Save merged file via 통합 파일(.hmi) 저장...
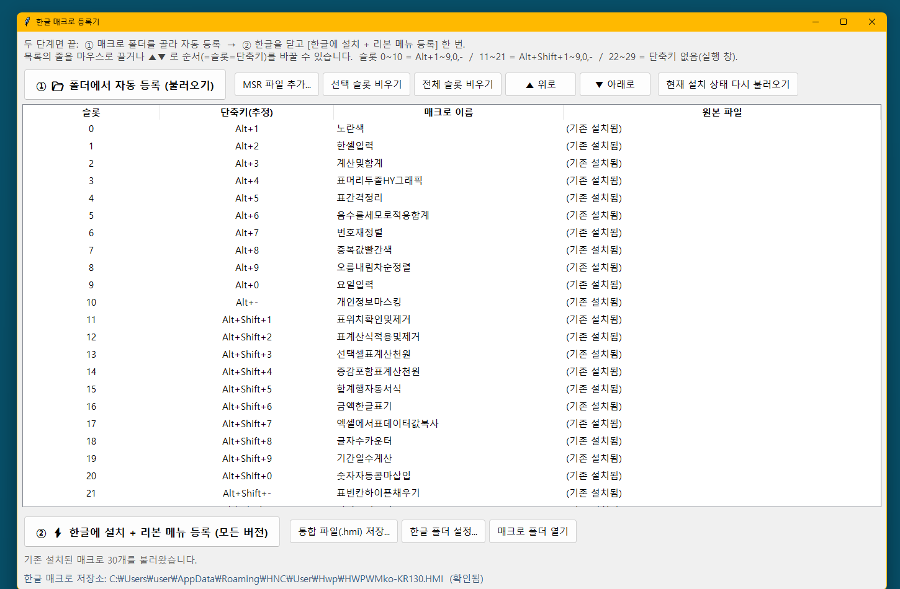Image resolution: width=900 pixels, height=589 pixels. click(x=344, y=531)
